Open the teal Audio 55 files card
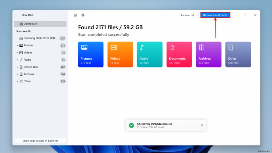 (150, 55)
